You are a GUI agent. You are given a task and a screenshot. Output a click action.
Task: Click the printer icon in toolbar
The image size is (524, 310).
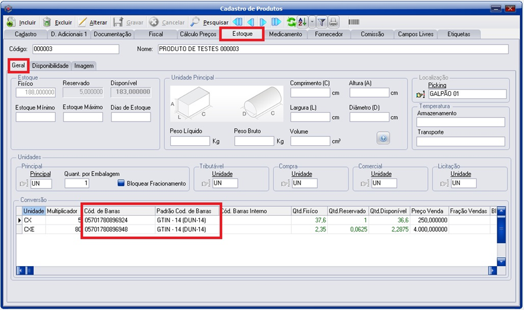(x=334, y=22)
